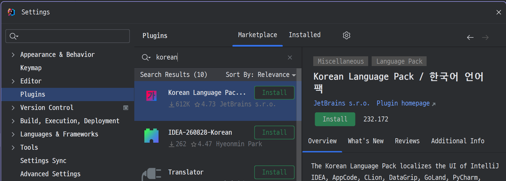Click the Plugins page heading

click(155, 36)
